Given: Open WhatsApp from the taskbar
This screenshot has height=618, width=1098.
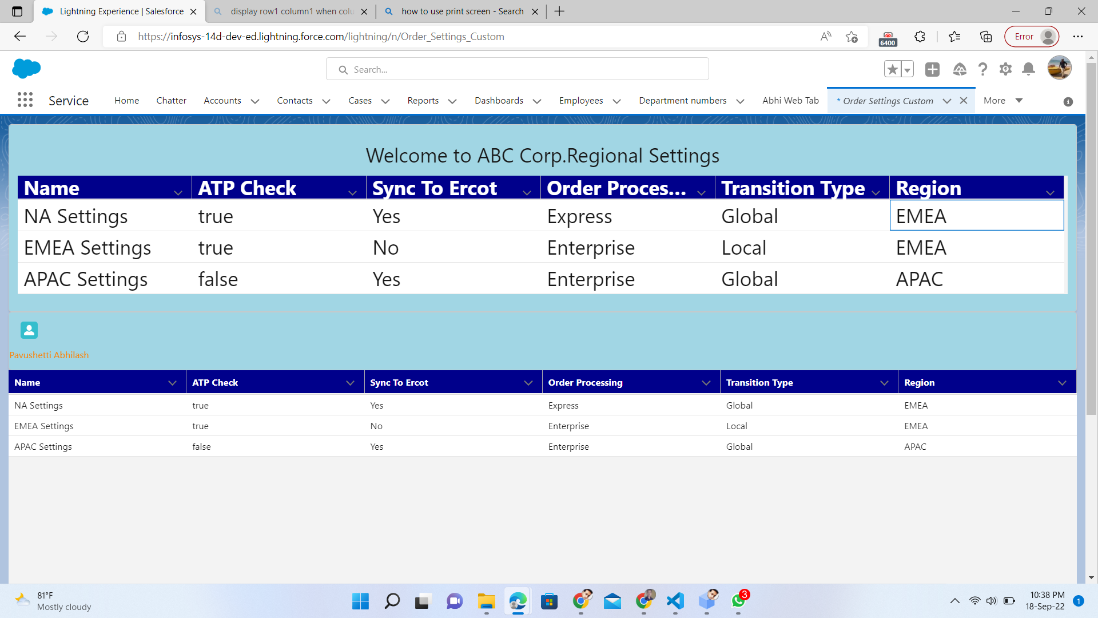Looking at the screenshot, I should coord(738,601).
